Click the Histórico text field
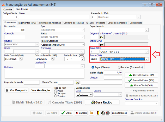 click(x=44, y=73)
